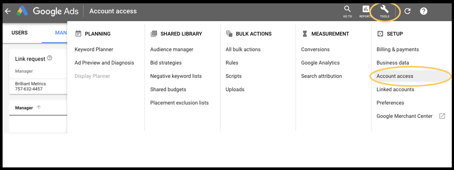
Task: Open Scripts under Bulk Actions
Action: point(233,76)
